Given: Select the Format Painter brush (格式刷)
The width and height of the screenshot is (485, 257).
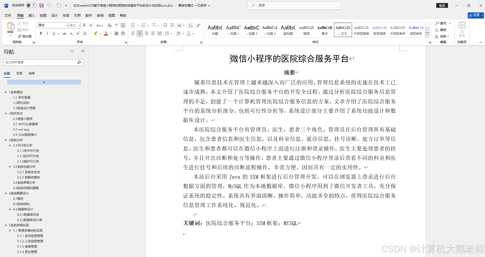Looking at the screenshot, I should click(24, 36).
